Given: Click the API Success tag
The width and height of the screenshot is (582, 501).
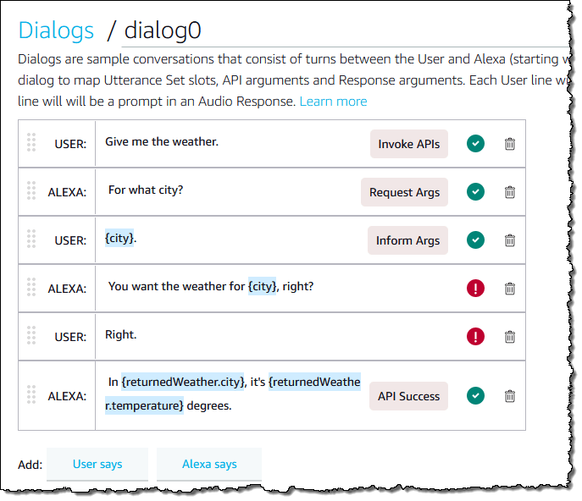Looking at the screenshot, I should tap(408, 396).
